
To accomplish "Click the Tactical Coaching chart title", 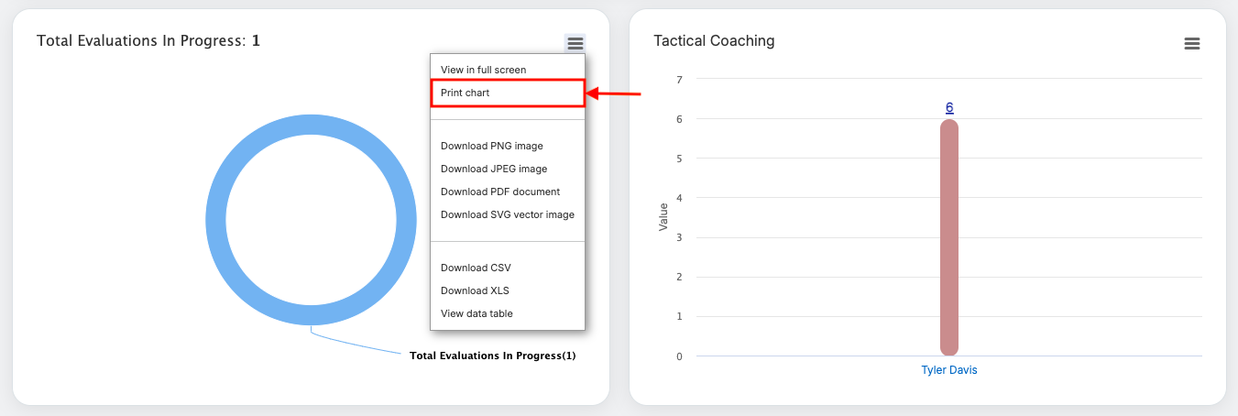I will point(714,40).
